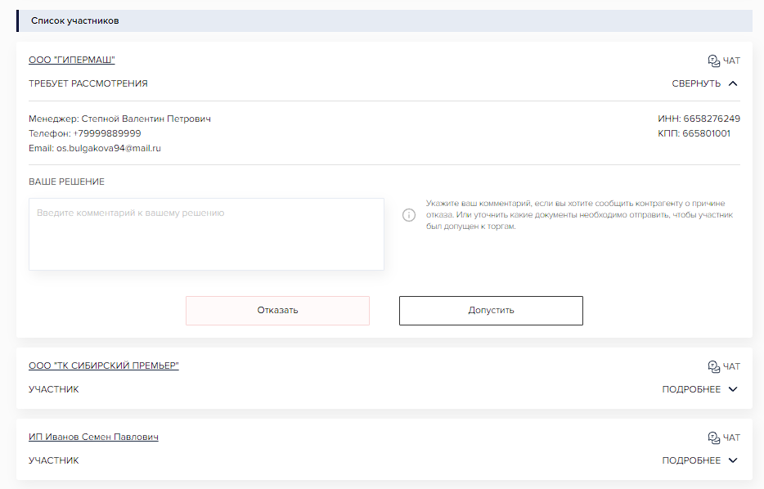Collapse ГИПЕРМАШ details using СВЕРНУТЬ label
This screenshot has height=489, width=764.
click(696, 83)
